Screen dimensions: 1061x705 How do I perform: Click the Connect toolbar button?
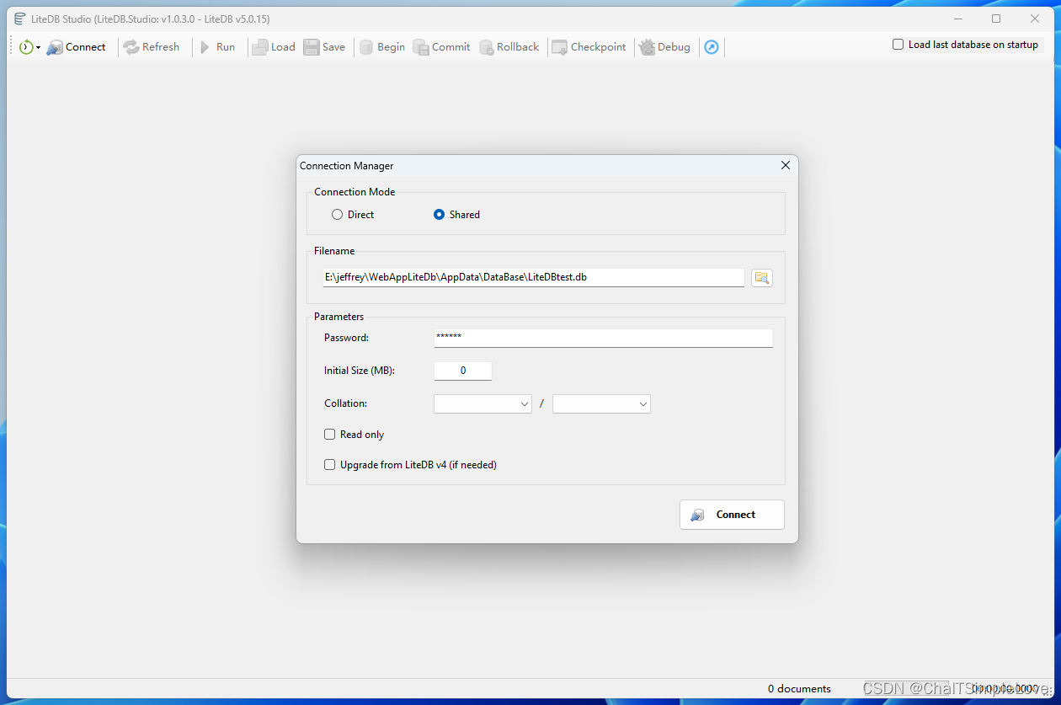[x=76, y=47]
